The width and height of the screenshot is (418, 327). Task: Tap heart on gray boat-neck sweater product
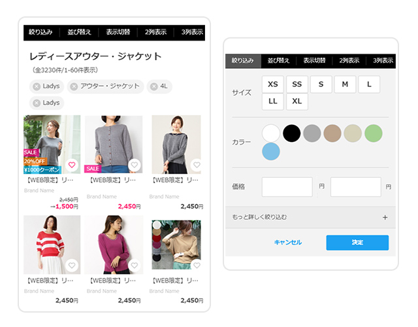(197, 165)
